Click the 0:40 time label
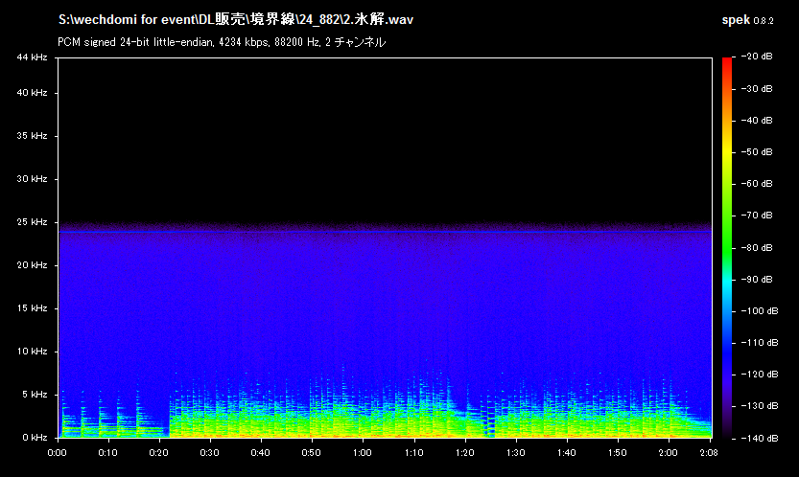 [260, 453]
